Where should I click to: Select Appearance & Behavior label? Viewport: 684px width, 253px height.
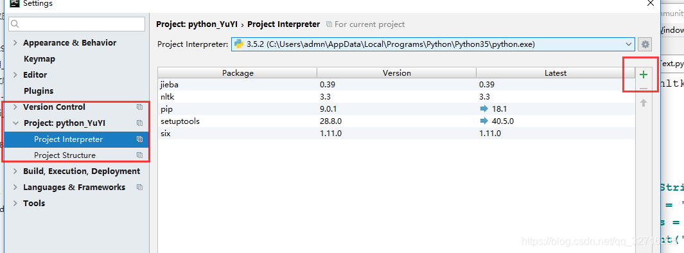[70, 43]
